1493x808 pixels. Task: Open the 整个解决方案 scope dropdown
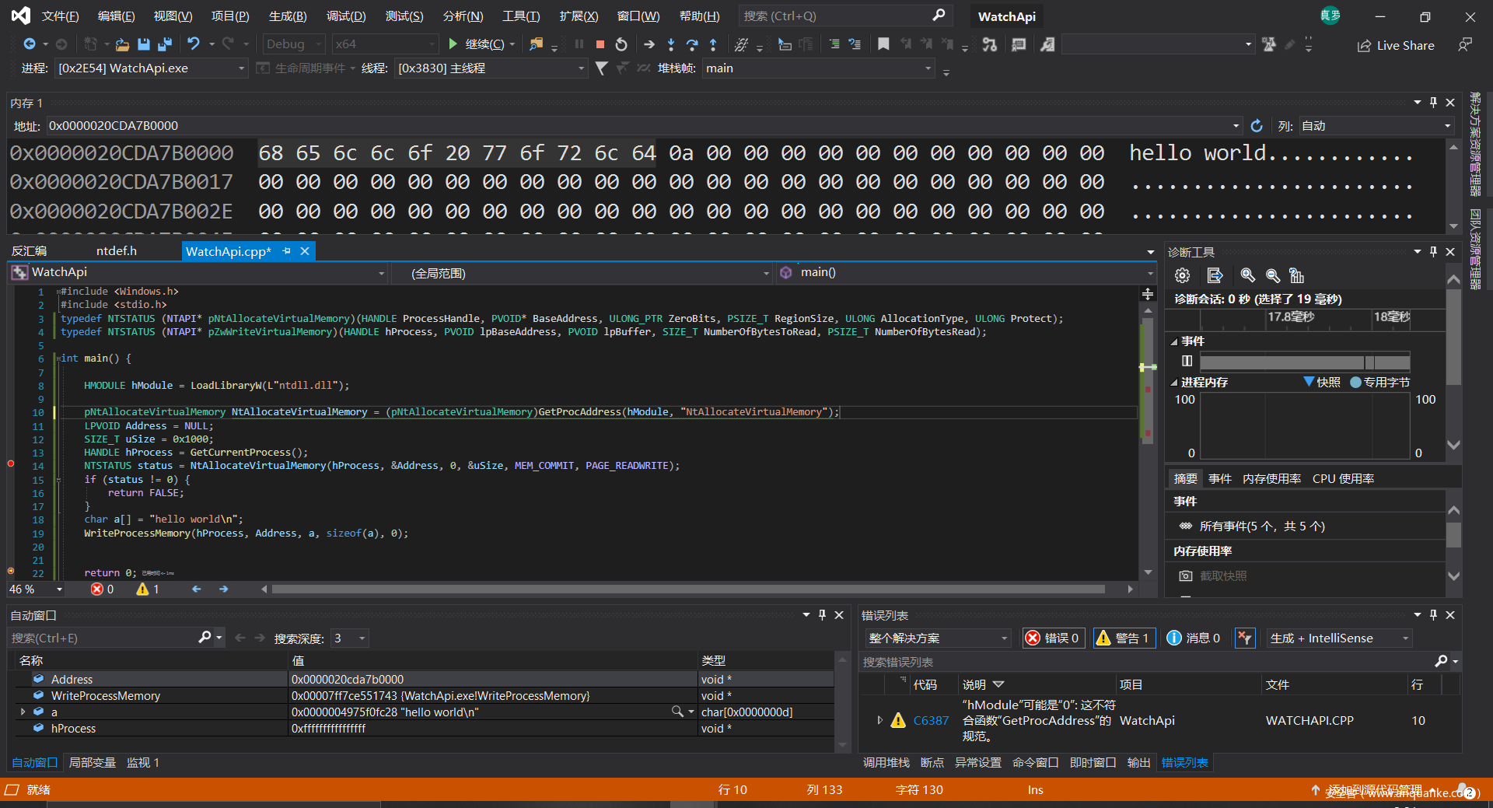pos(938,638)
